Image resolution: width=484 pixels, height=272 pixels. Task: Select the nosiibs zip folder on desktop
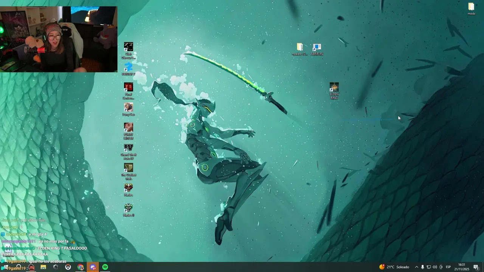point(300,49)
